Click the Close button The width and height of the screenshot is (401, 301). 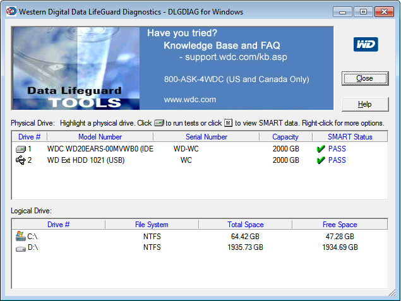click(x=365, y=78)
